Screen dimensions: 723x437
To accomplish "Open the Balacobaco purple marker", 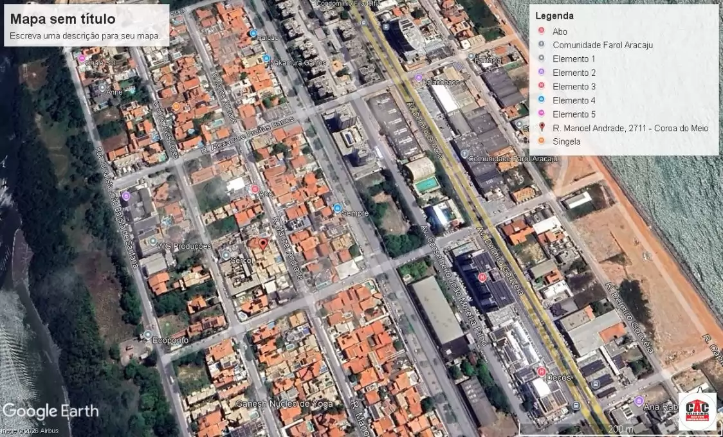I will point(419,78).
